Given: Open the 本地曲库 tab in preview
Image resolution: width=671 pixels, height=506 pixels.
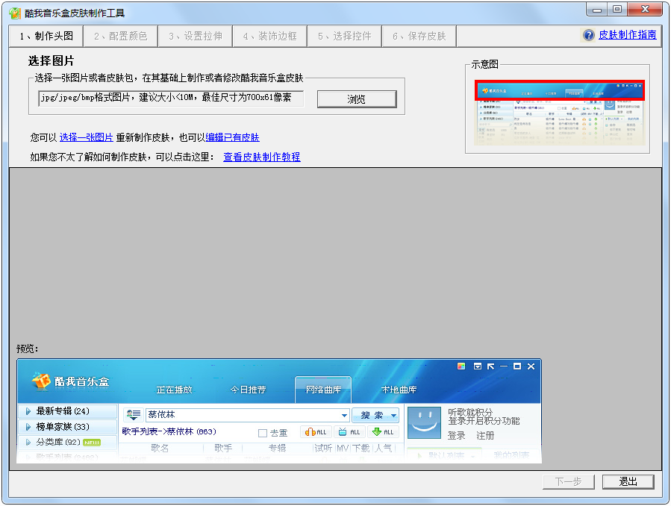Looking at the screenshot, I should pyautogui.click(x=399, y=390).
